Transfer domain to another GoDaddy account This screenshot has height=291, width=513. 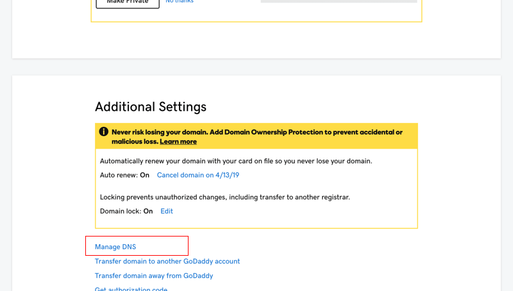pyautogui.click(x=167, y=262)
